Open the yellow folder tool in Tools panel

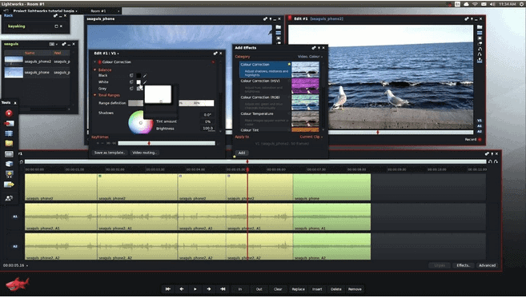coord(9,143)
